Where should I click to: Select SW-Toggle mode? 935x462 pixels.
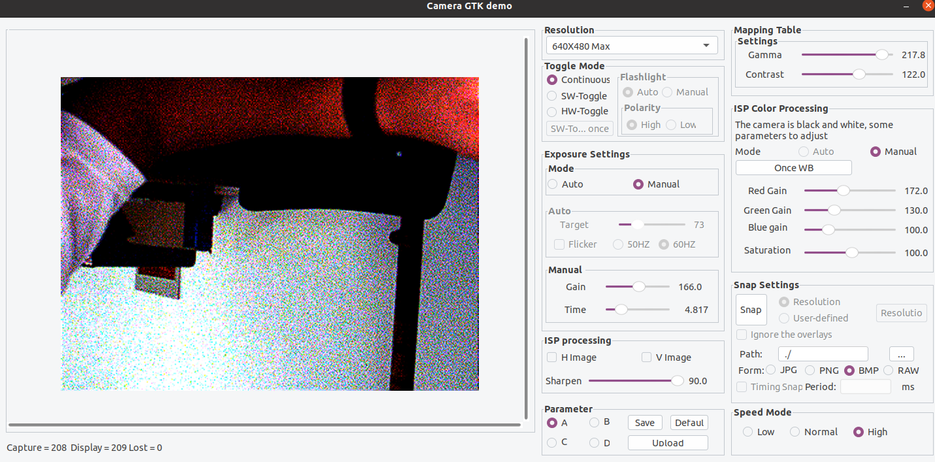tap(577, 96)
